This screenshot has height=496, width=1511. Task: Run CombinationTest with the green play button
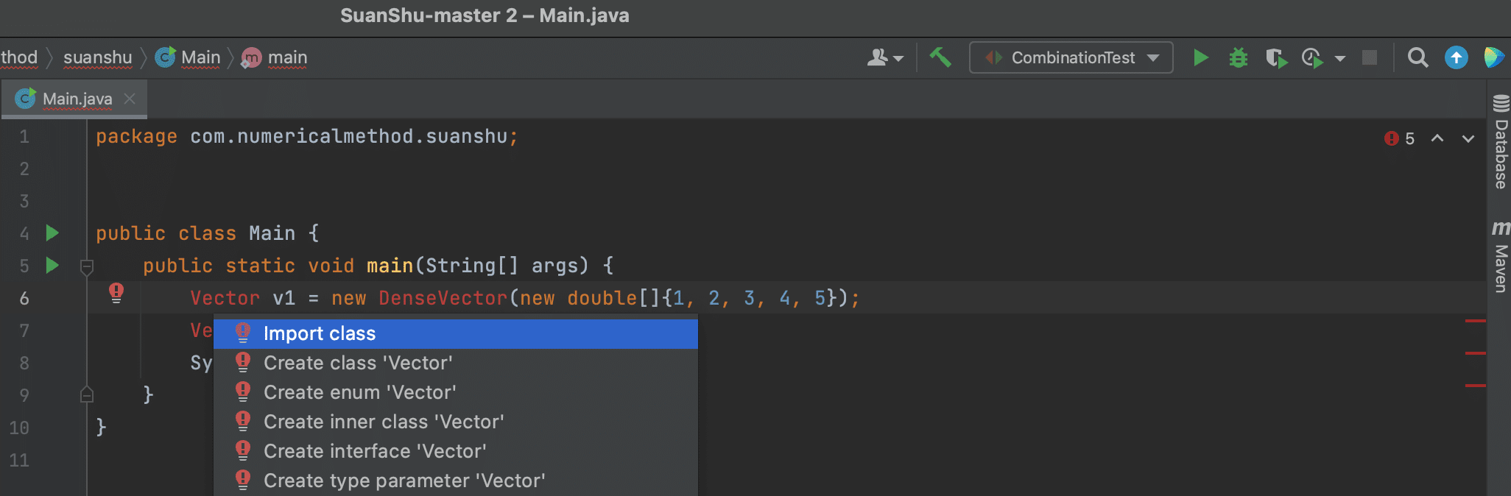coord(1200,57)
